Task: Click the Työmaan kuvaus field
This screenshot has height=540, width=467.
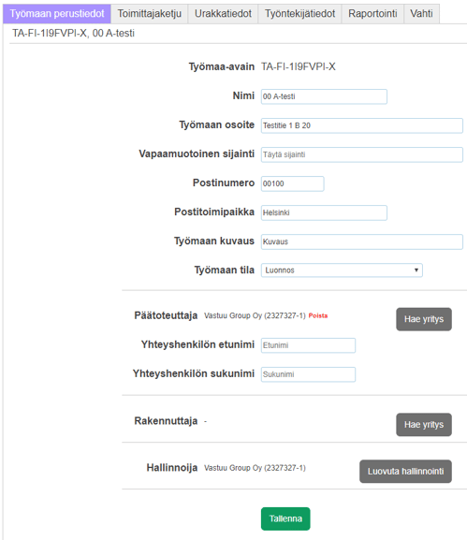Action: (x=362, y=241)
